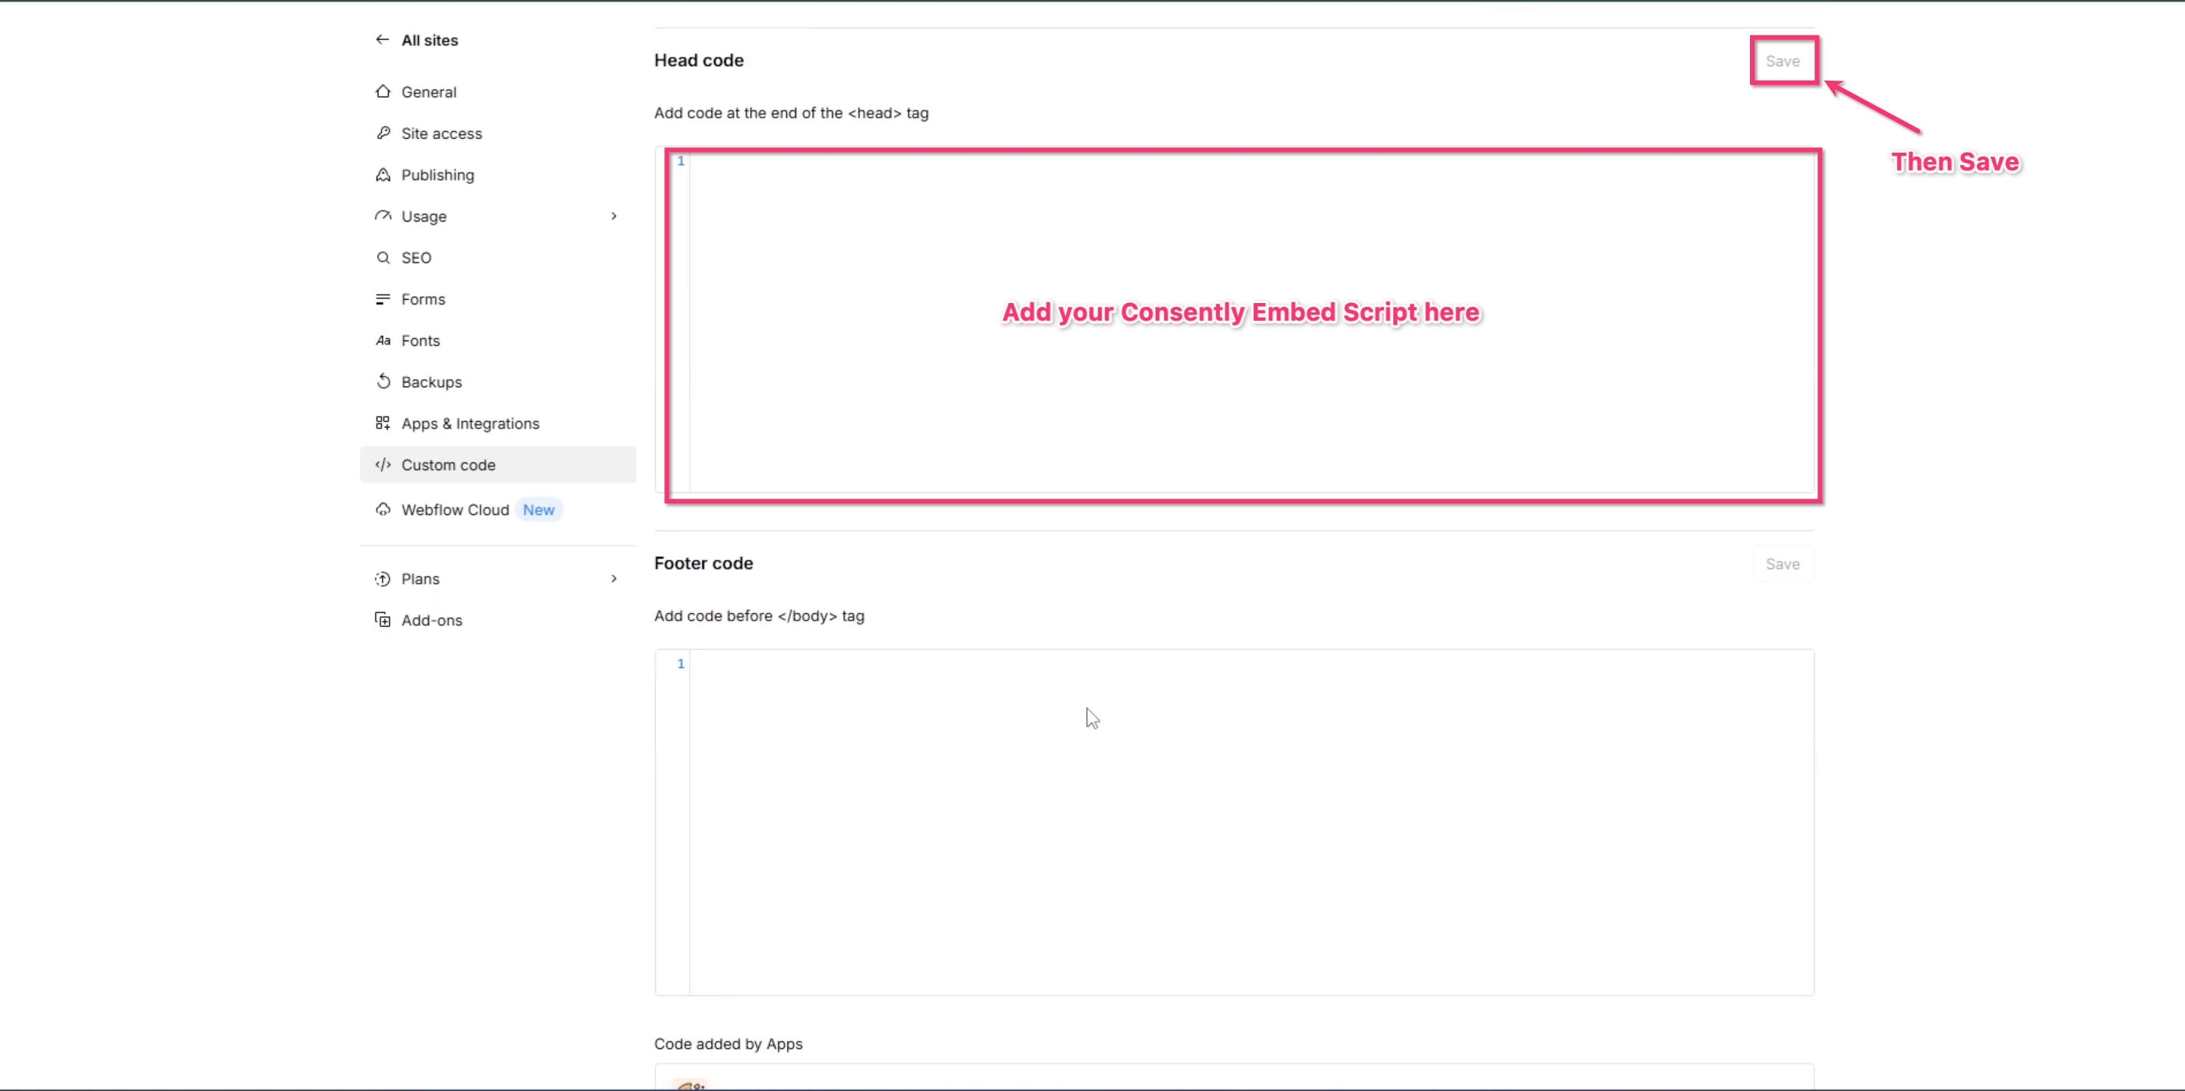Open Publishing via its rocket icon
The width and height of the screenshot is (2185, 1091).
[x=384, y=174]
